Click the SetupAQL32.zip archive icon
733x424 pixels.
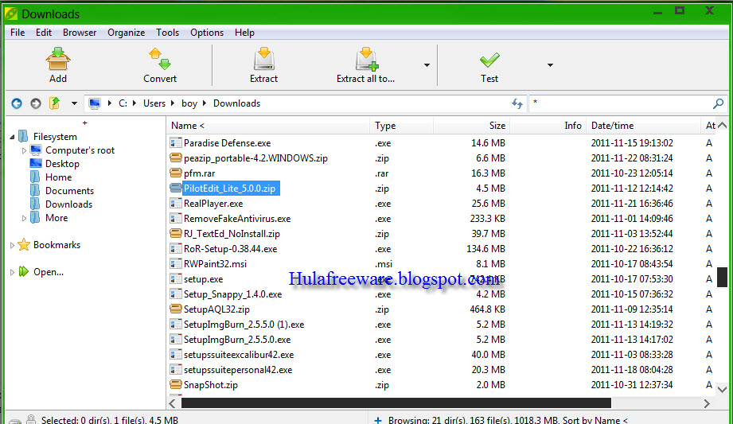176,309
